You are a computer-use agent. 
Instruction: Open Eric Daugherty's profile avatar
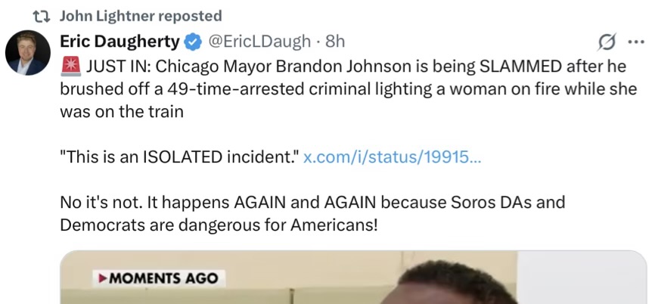(x=28, y=53)
